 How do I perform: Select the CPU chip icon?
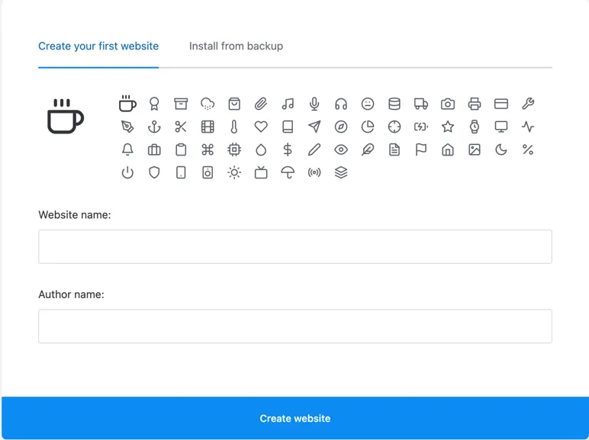(x=234, y=149)
